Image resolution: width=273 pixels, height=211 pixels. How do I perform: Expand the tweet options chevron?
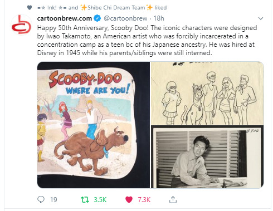(x=261, y=18)
